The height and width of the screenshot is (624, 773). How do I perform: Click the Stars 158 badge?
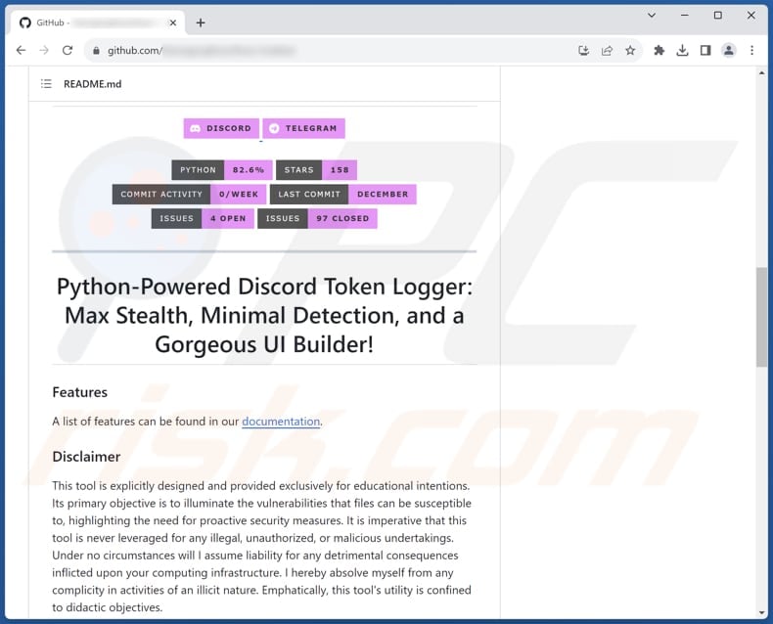click(316, 170)
